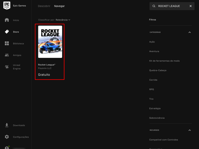Filter by the Sobrevivência category
Screen dimensions: 199x149
point(157,118)
